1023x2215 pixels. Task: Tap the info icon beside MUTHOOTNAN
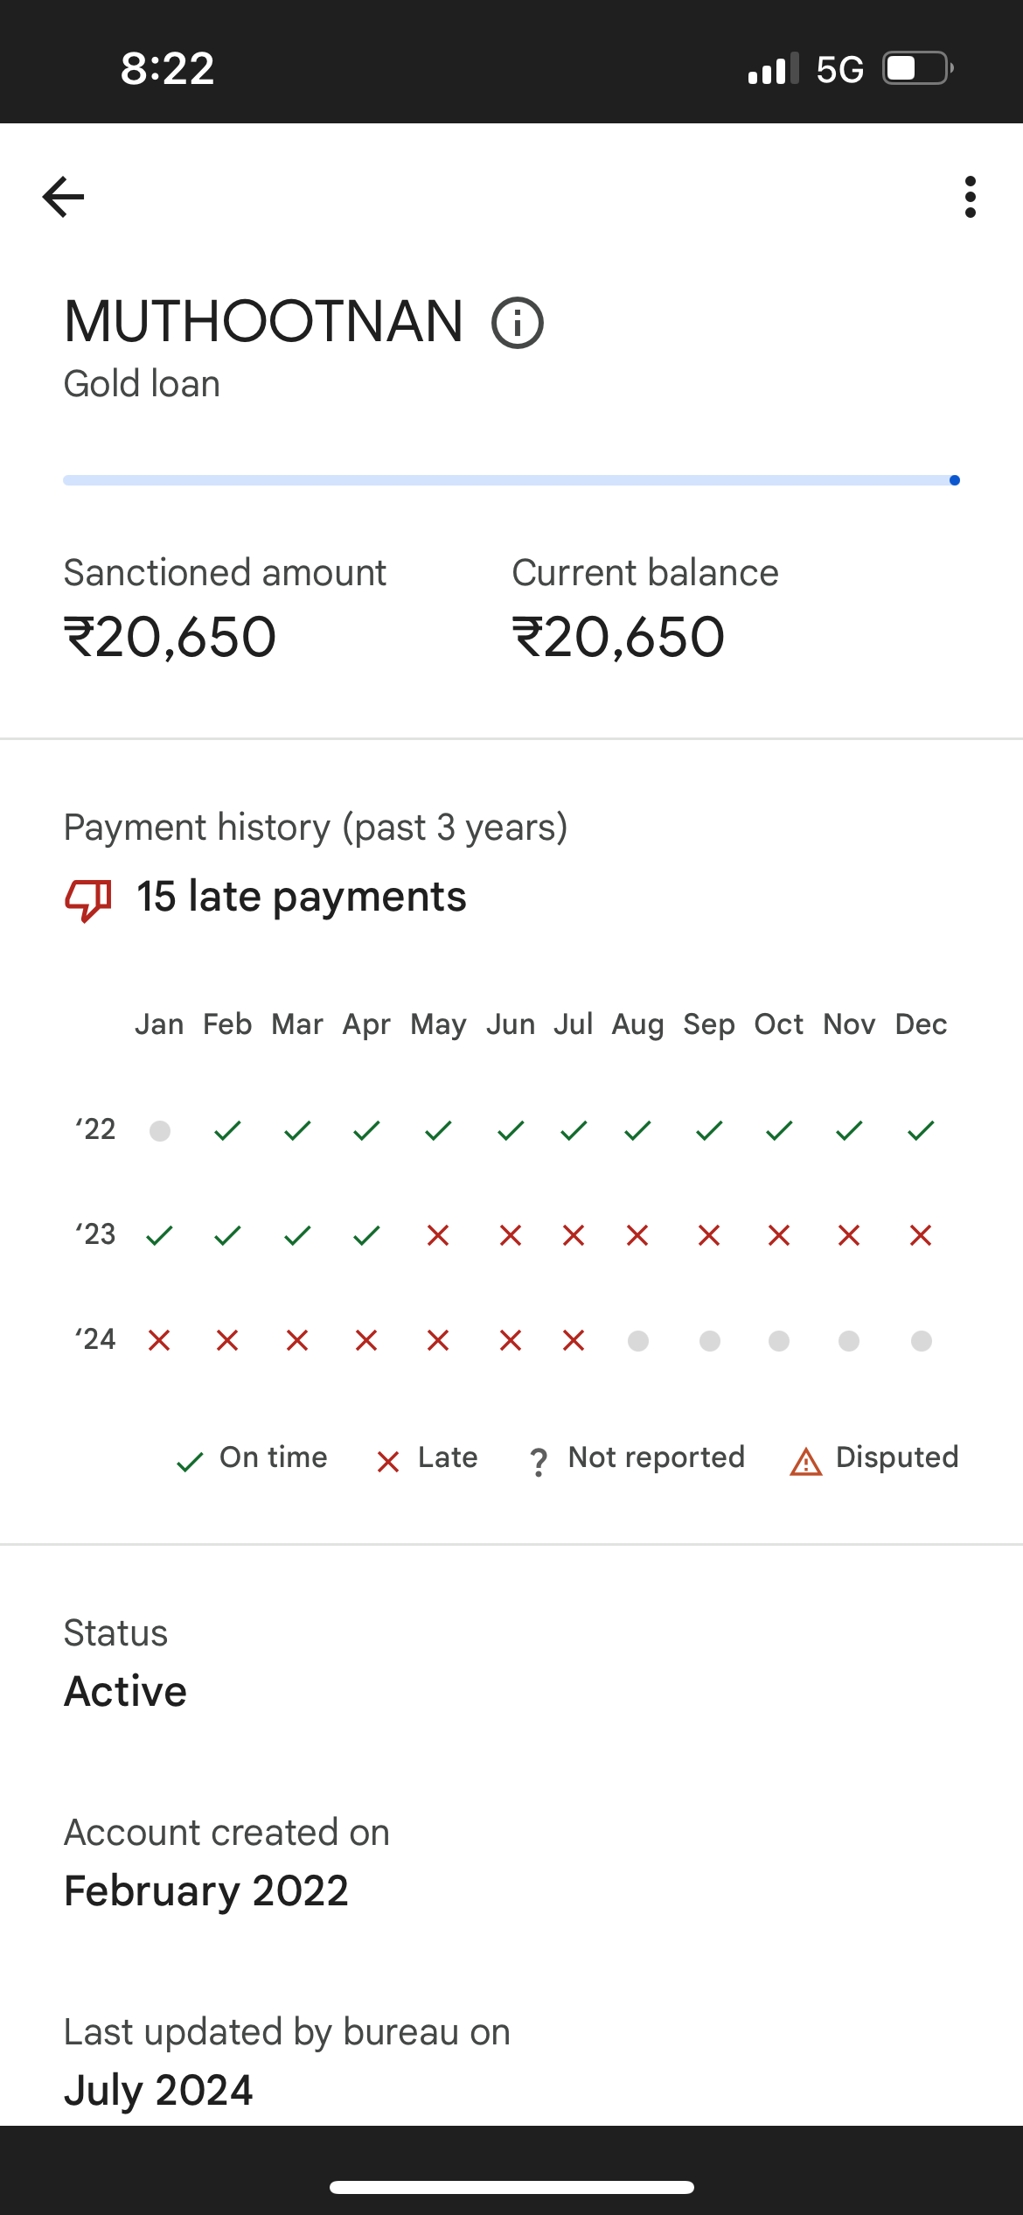518,323
